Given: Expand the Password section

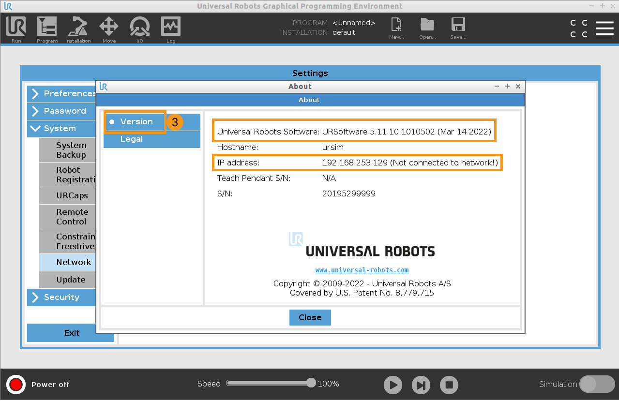Looking at the screenshot, I should point(63,111).
